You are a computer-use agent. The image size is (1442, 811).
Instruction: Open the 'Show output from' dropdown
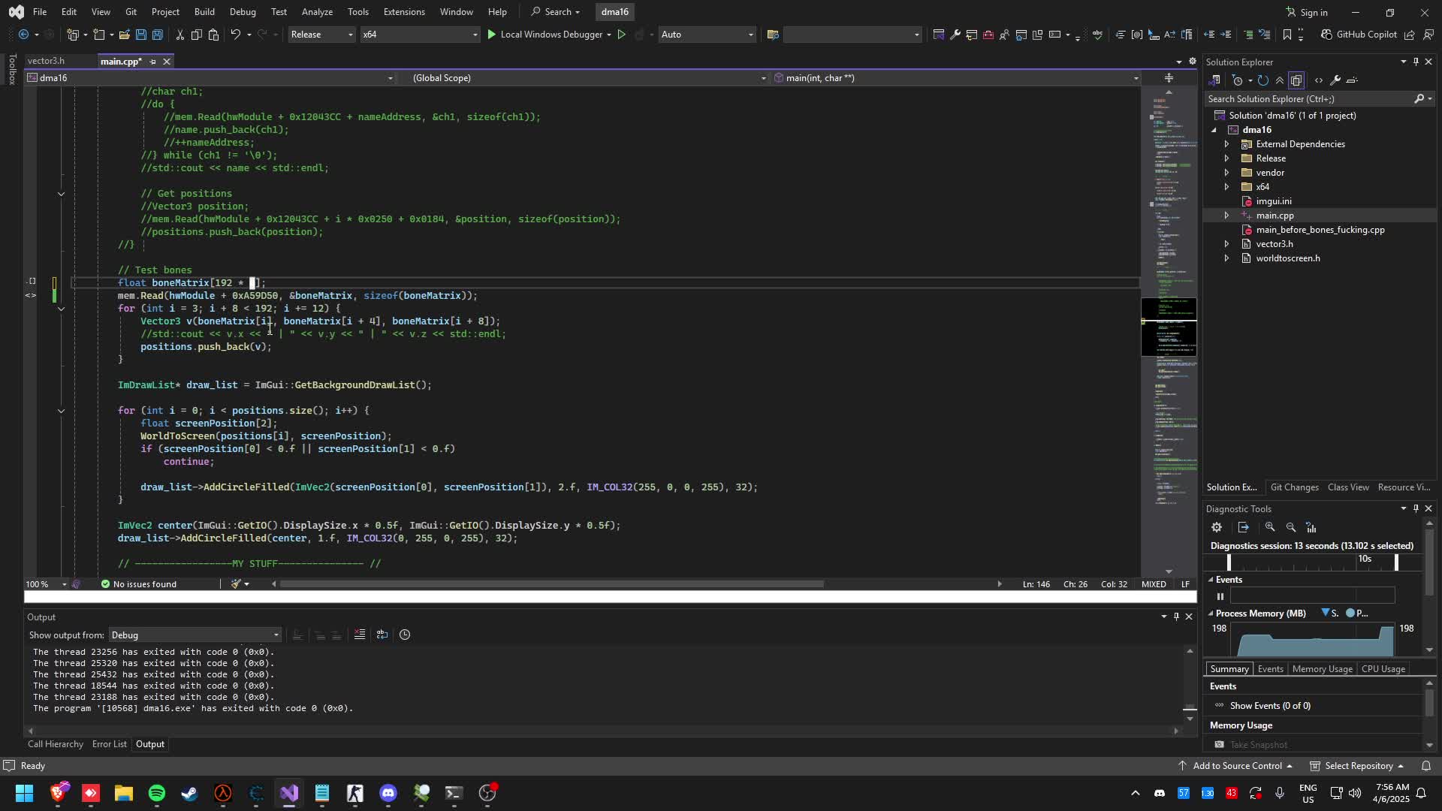[x=195, y=635]
